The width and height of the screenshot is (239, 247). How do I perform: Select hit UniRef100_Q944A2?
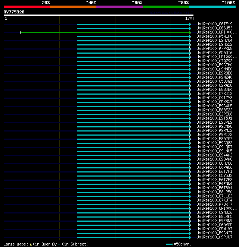coord(214,155)
